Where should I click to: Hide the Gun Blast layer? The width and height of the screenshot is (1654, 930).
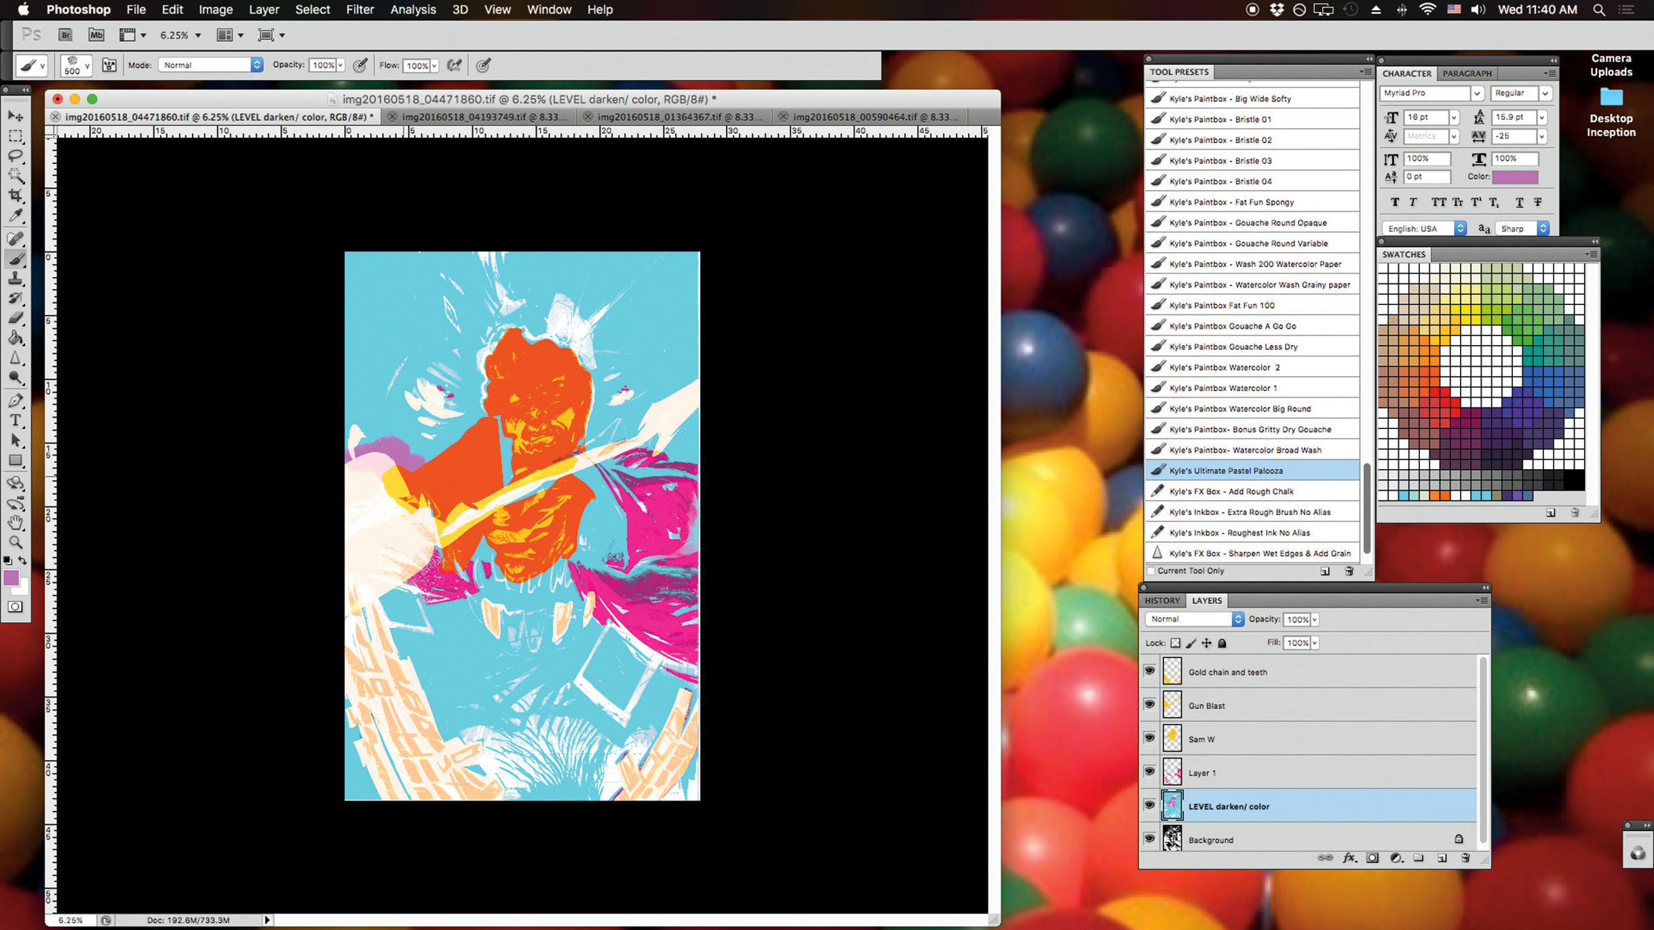point(1150,705)
